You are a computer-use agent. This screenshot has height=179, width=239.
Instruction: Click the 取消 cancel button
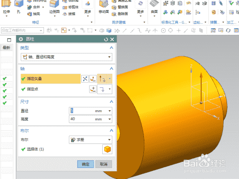click(x=104, y=164)
